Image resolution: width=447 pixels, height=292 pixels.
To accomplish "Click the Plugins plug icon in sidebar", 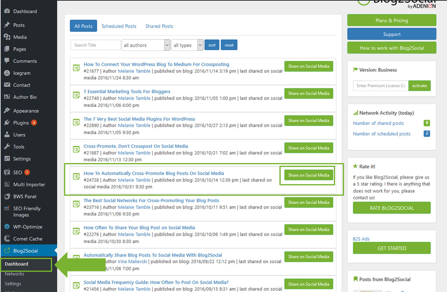I will coord(7,123).
